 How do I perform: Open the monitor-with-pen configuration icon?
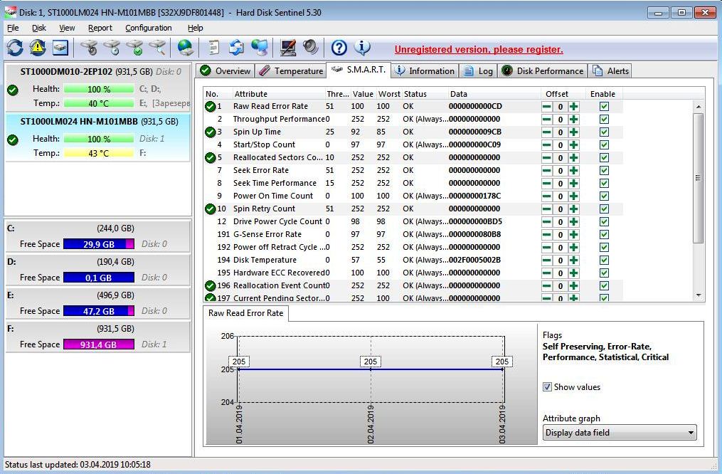click(288, 48)
